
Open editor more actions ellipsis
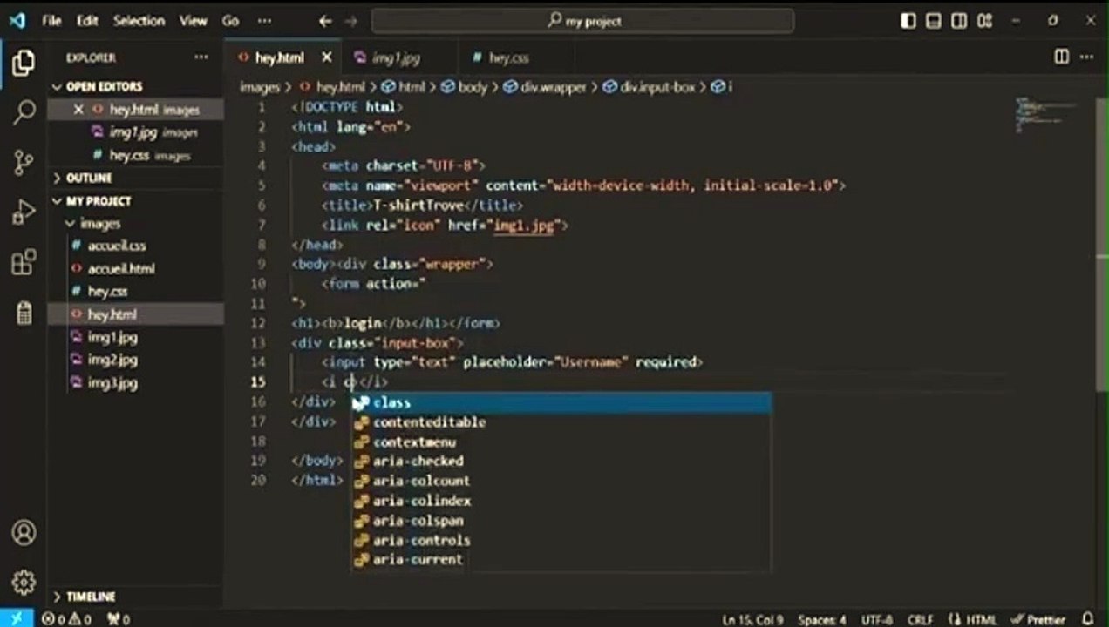tap(1086, 57)
